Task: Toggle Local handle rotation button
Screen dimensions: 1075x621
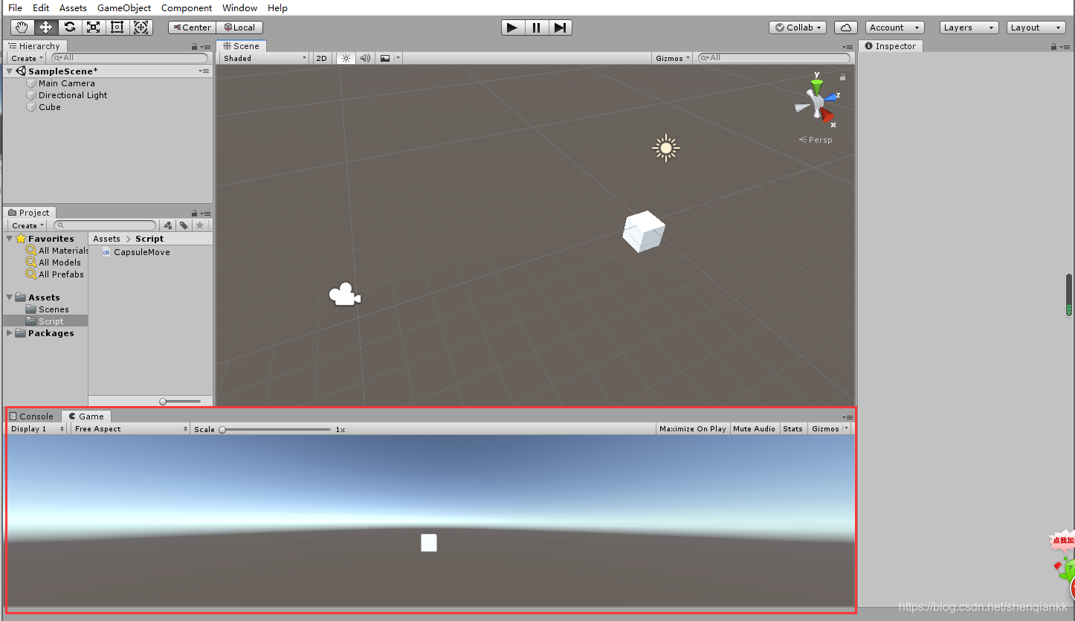Action: point(239,28)
